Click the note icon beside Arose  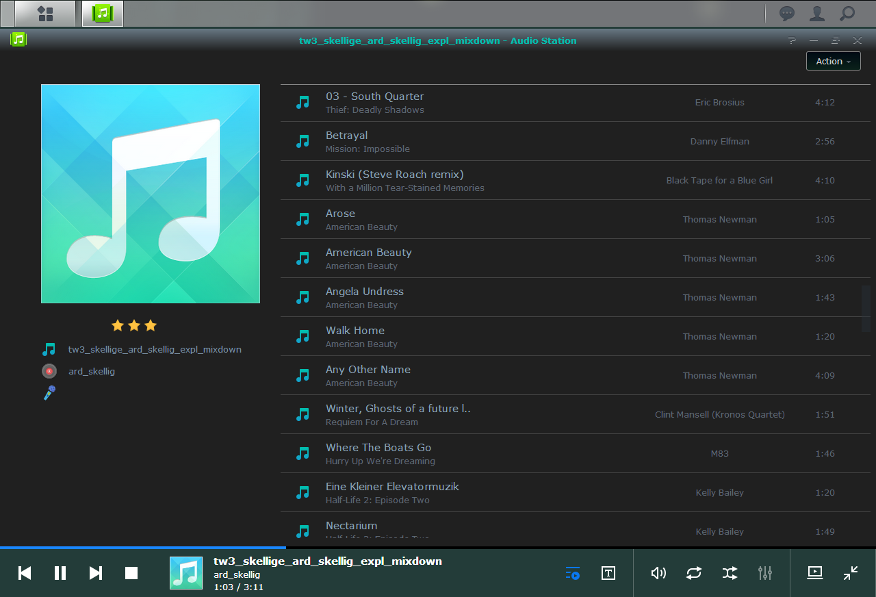point(302,219)
